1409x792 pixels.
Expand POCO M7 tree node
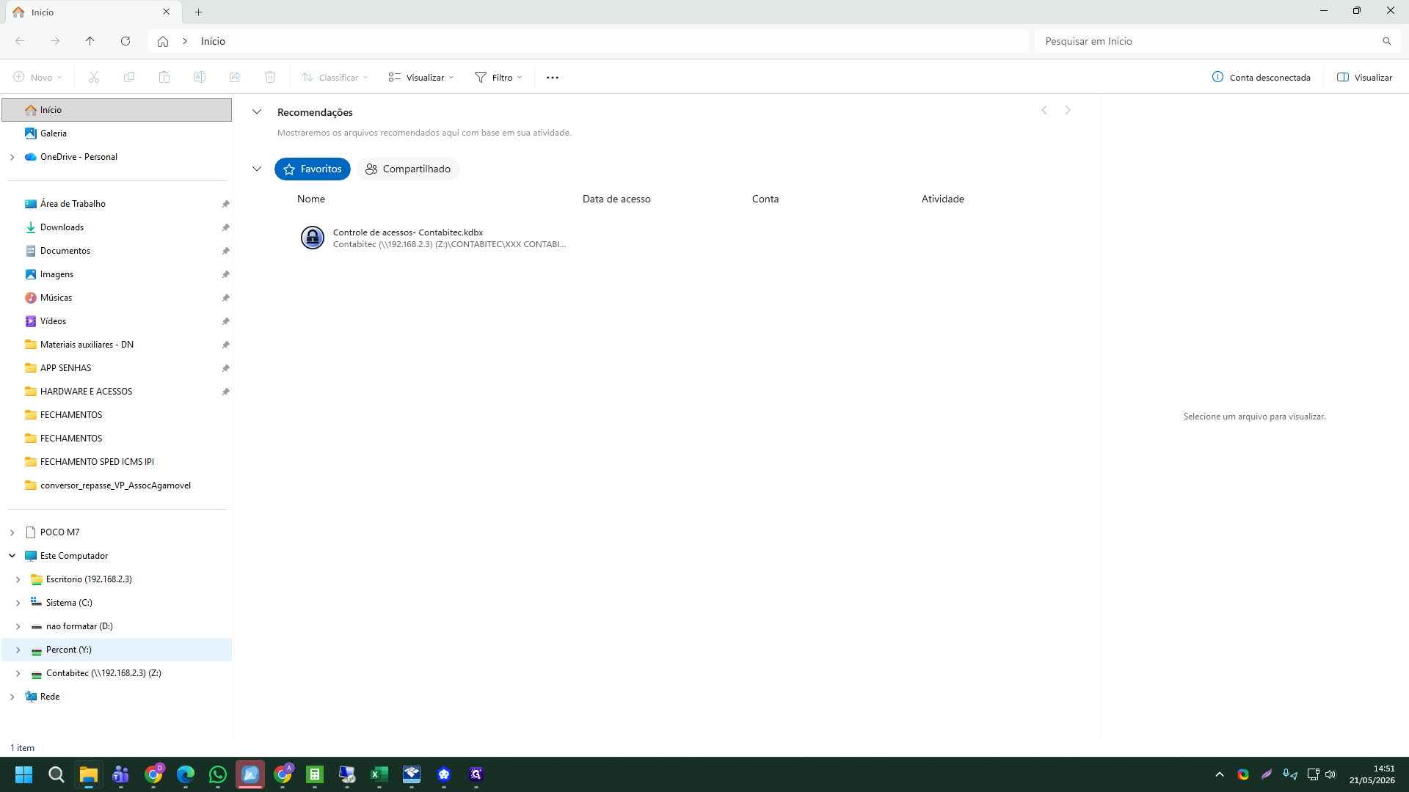(x=12, y=532)
